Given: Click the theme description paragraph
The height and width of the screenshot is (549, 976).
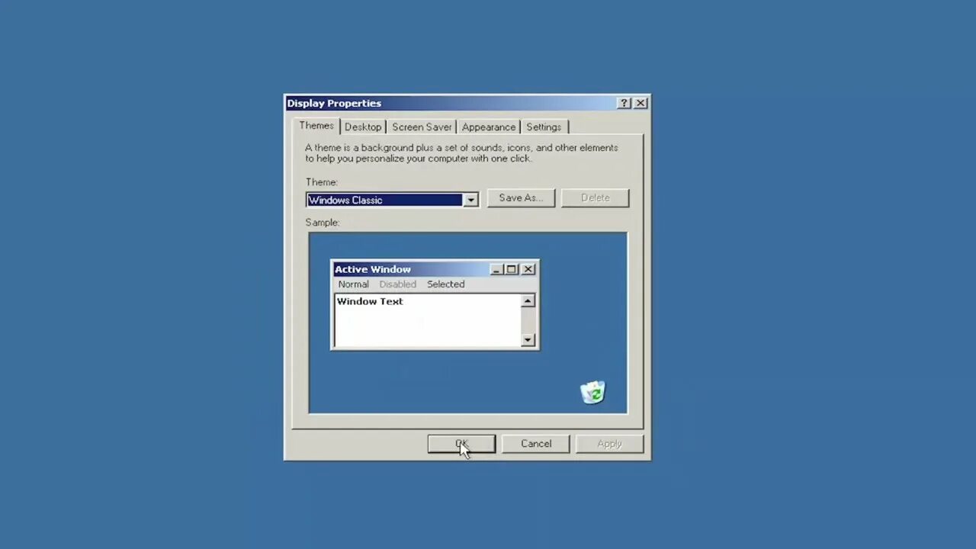Looking at the screenshot, I should point(462,153).
